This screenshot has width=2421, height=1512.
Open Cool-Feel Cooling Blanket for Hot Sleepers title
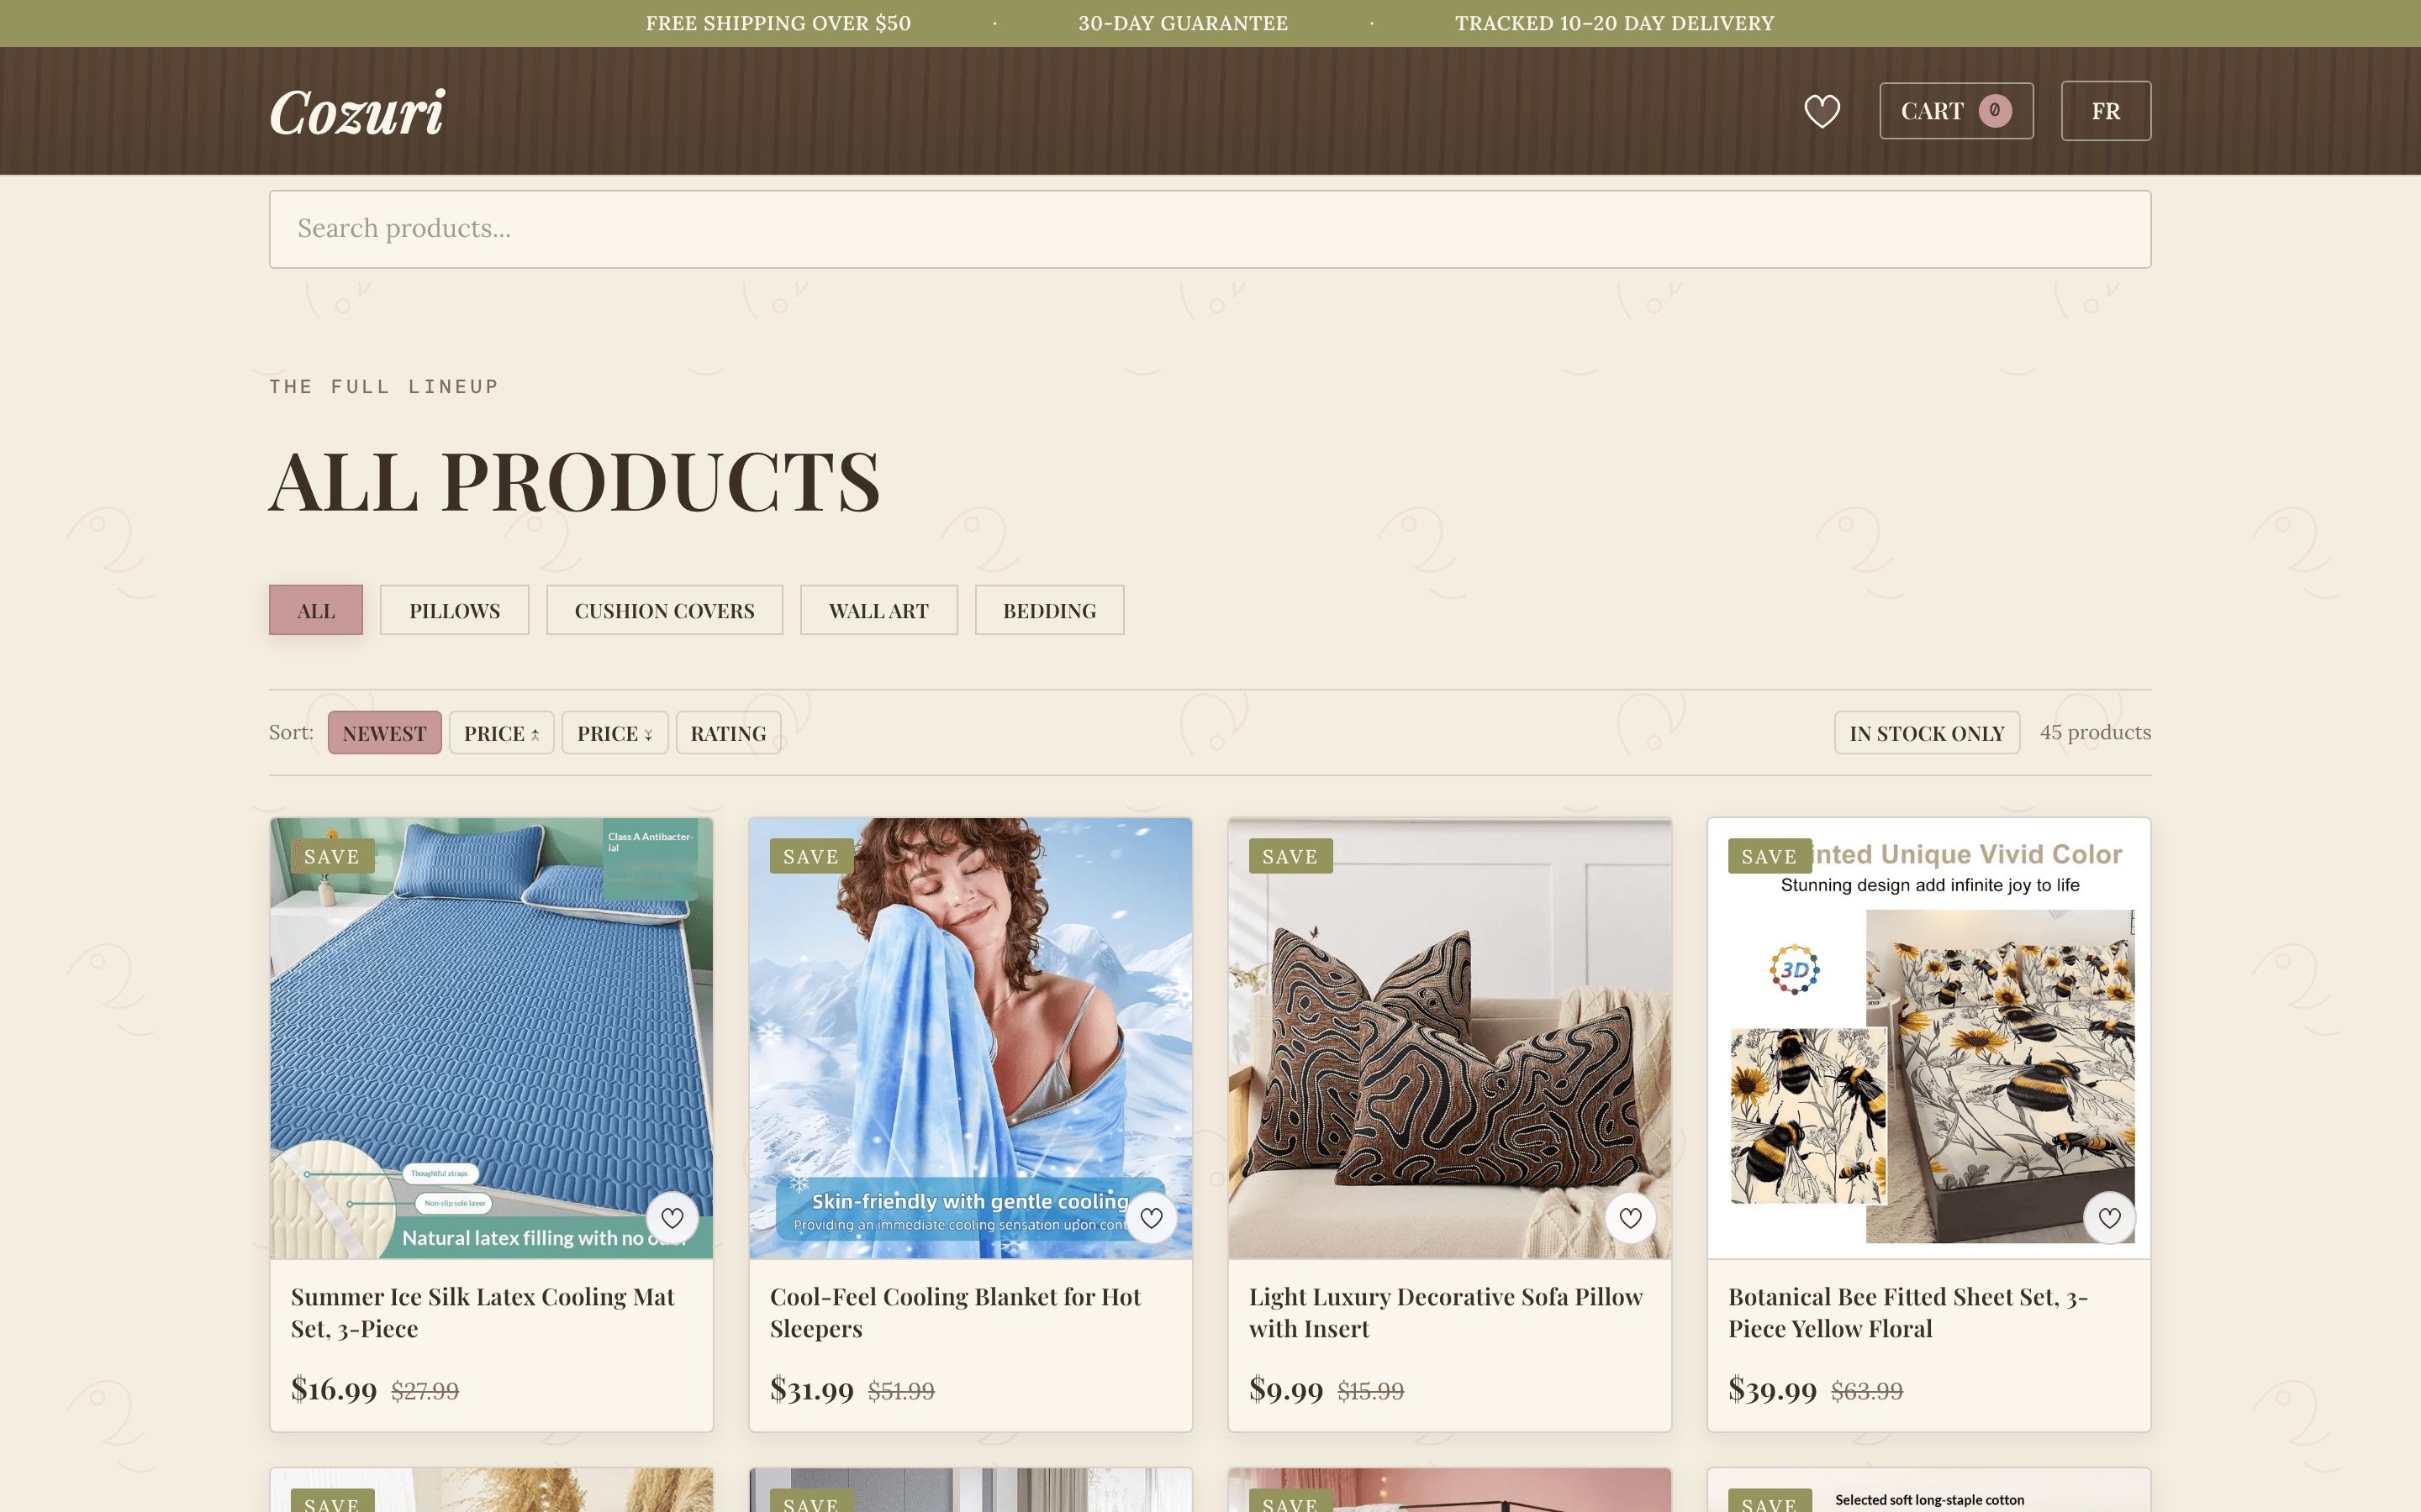click(956, 1312)
